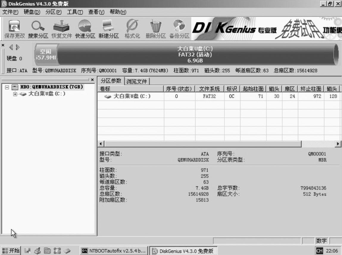Image resolution: width=342 pixels, height=255 pixels.
Task: Open the 硬盘(D) menu
Action: click(x=32, y=12)
